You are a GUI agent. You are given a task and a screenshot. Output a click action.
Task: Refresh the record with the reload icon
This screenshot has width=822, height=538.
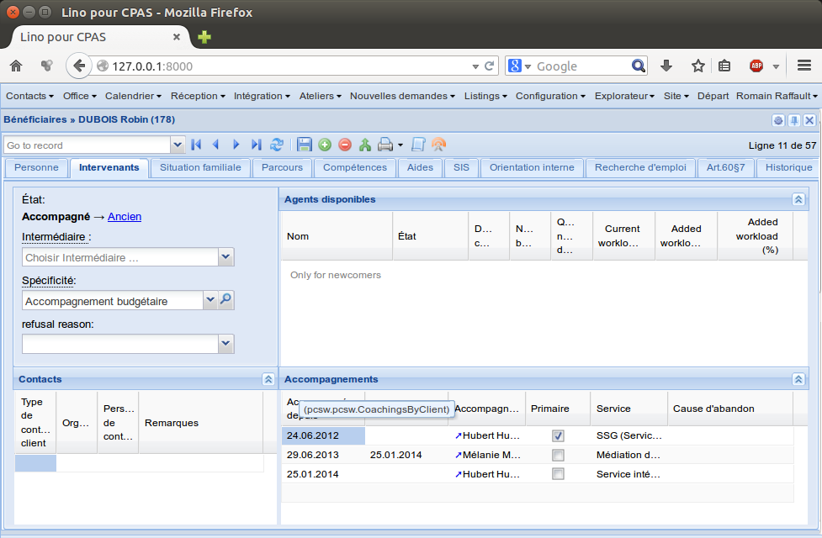coord(277,145)
